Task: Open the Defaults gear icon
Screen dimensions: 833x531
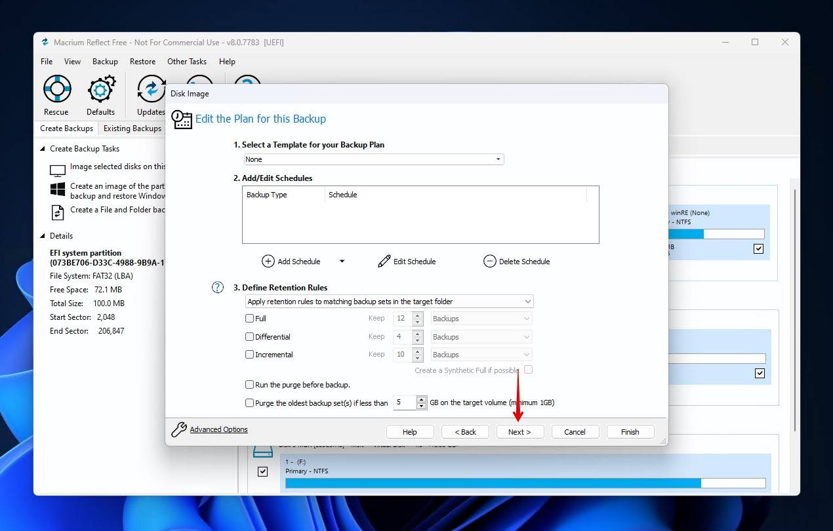Action: [x=101, y=89]
